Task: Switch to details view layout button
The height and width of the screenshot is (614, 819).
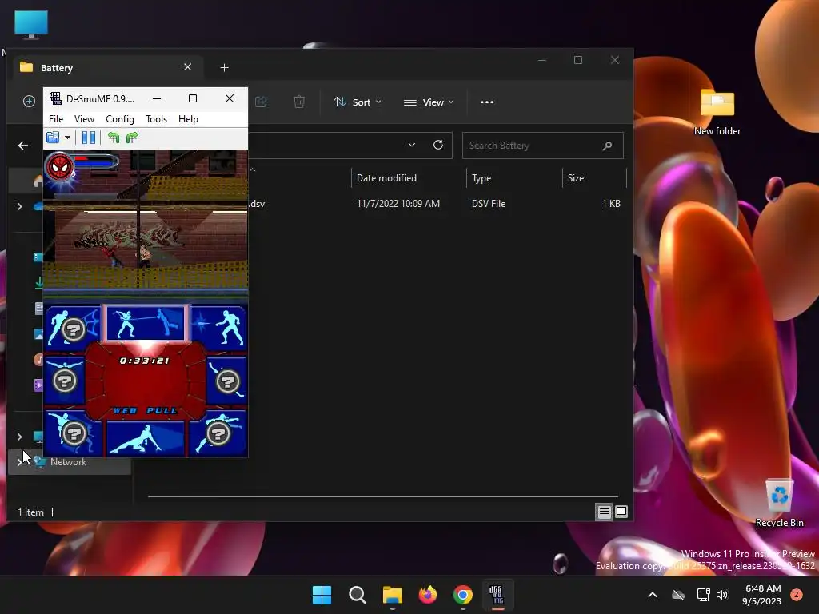Action: [605, 512]
